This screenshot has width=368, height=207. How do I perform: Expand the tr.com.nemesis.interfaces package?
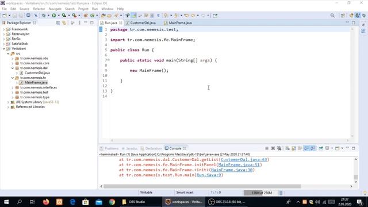(13, 87)
